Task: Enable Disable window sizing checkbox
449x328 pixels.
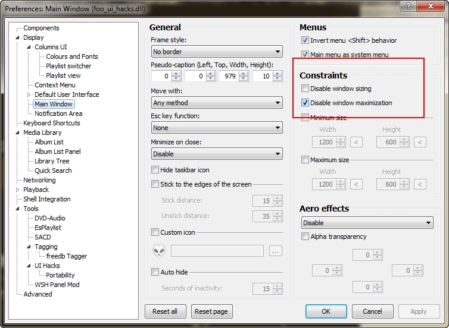Action: [305, 89]
